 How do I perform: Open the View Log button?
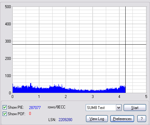click(97, 119)
